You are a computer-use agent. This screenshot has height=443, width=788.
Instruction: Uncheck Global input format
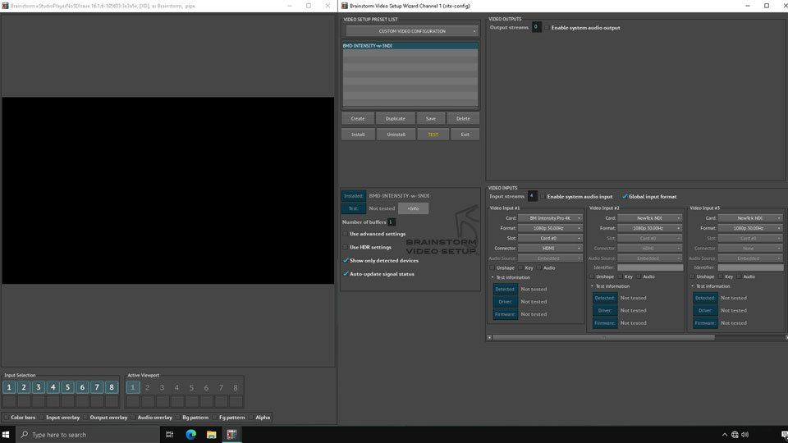pos(625,197)
